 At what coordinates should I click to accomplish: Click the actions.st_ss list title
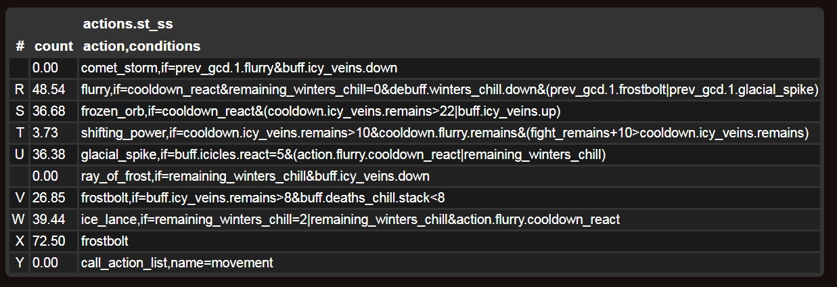[x=128, y=24]
